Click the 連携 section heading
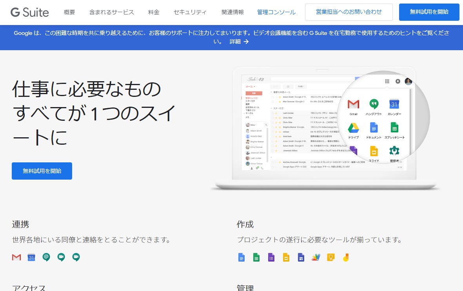 tap(21, 225)
